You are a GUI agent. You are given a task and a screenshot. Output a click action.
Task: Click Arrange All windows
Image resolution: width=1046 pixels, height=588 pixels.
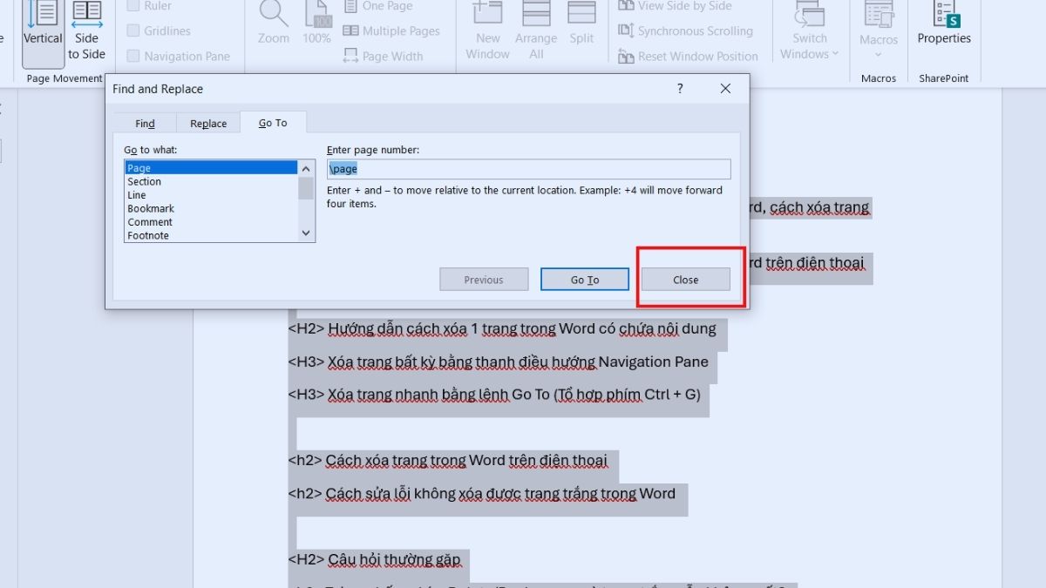click(536, 30)
